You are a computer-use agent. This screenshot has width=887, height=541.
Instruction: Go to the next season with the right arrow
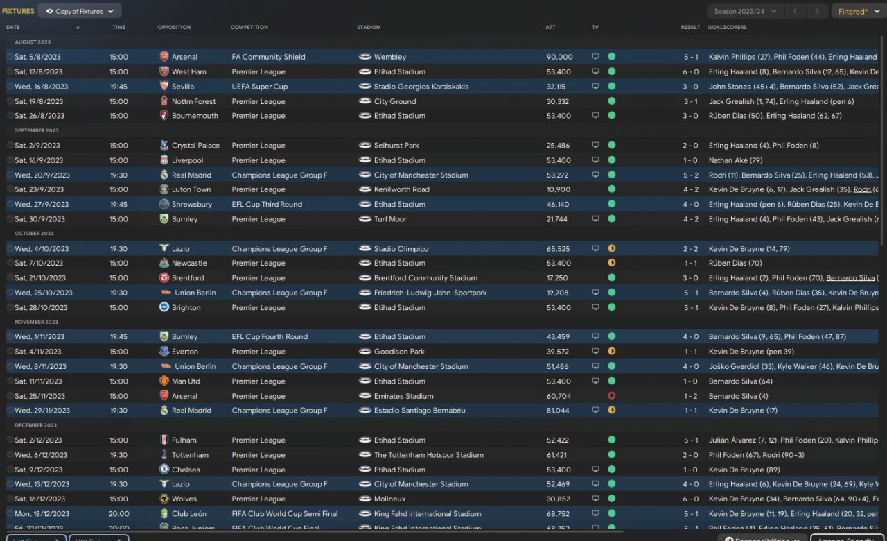[818, 11]
